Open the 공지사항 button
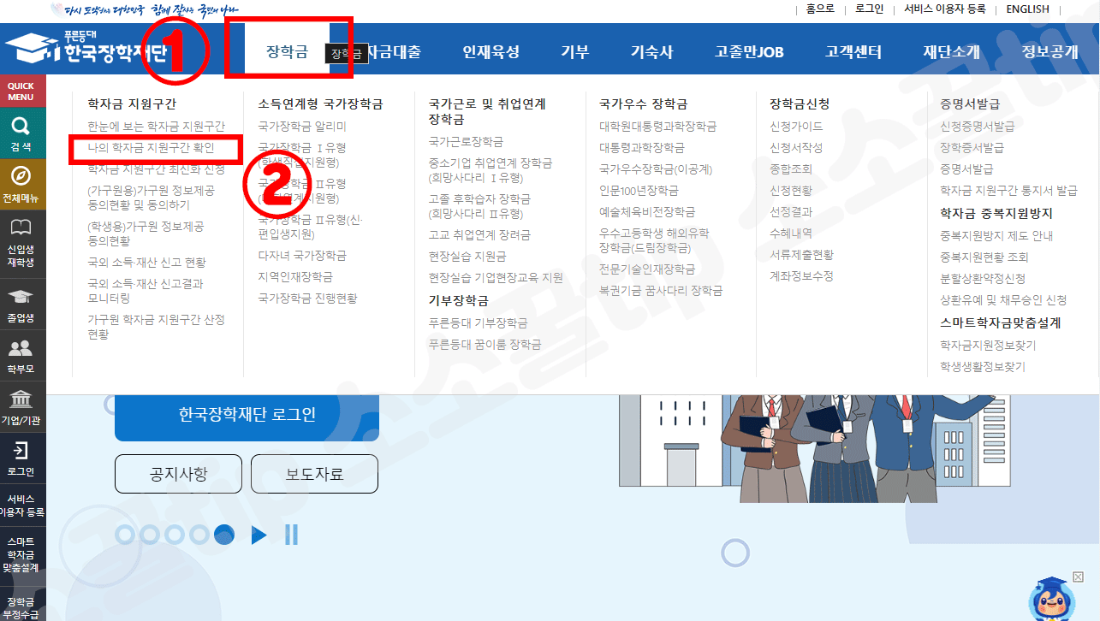This screenshot has height=621, width=1100. [x=178, y=474]
